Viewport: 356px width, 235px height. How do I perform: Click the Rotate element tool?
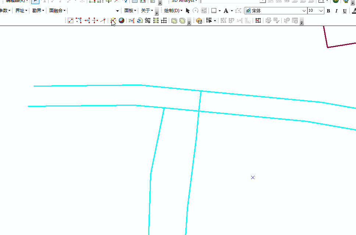[196, 11]
